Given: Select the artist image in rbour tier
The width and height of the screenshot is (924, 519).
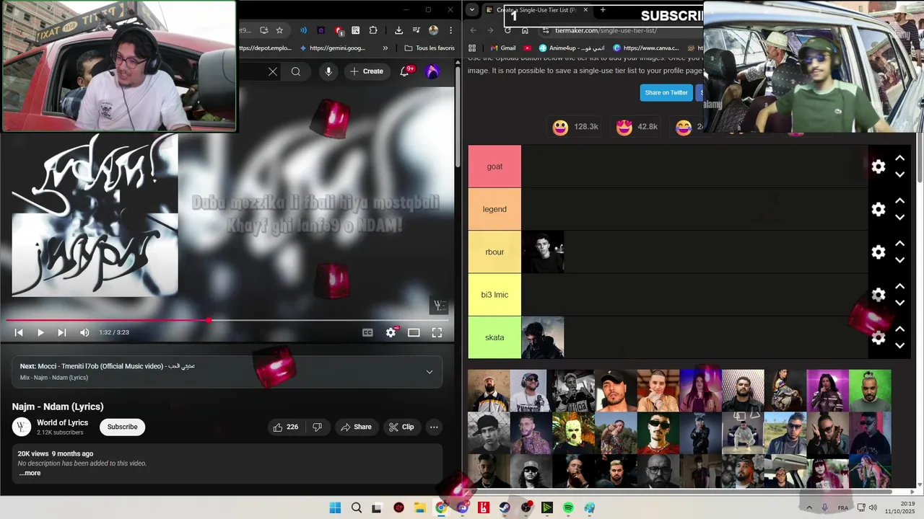Looking at the screenshot, I should (x=543, y=252).
